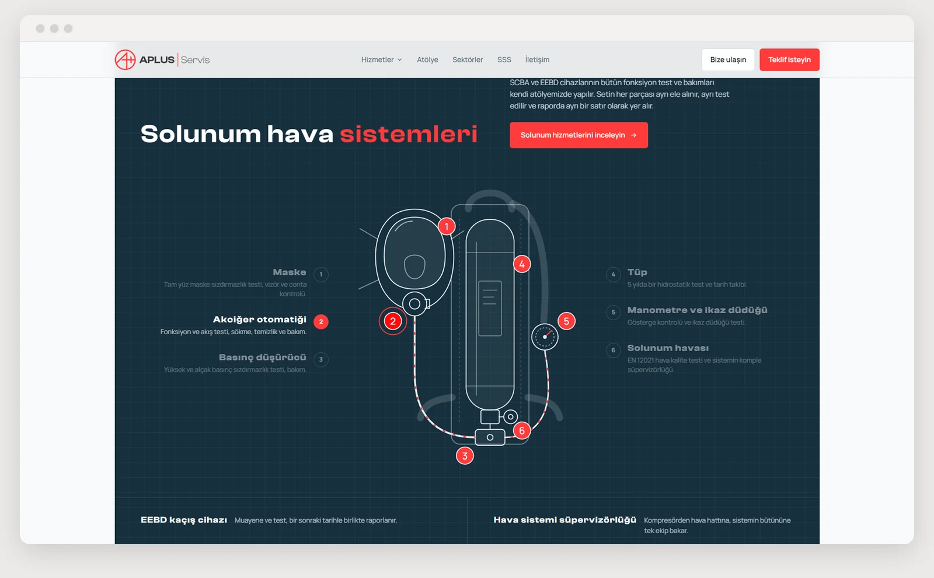Click Solunum hizmetlerini inceleyin button

click(578, 135)
